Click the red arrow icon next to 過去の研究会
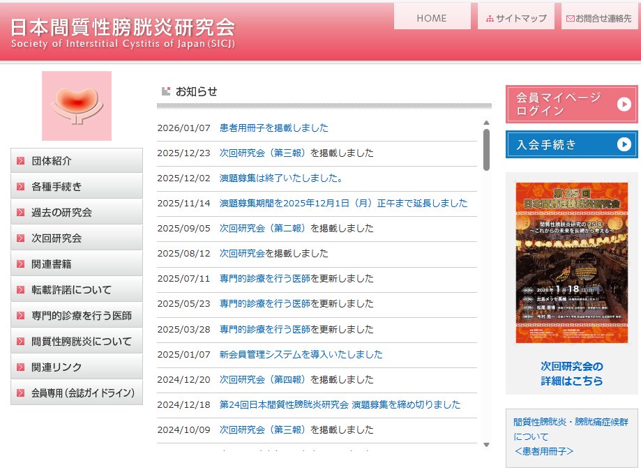The image size is (641, 472). click(x=20, y=213)
